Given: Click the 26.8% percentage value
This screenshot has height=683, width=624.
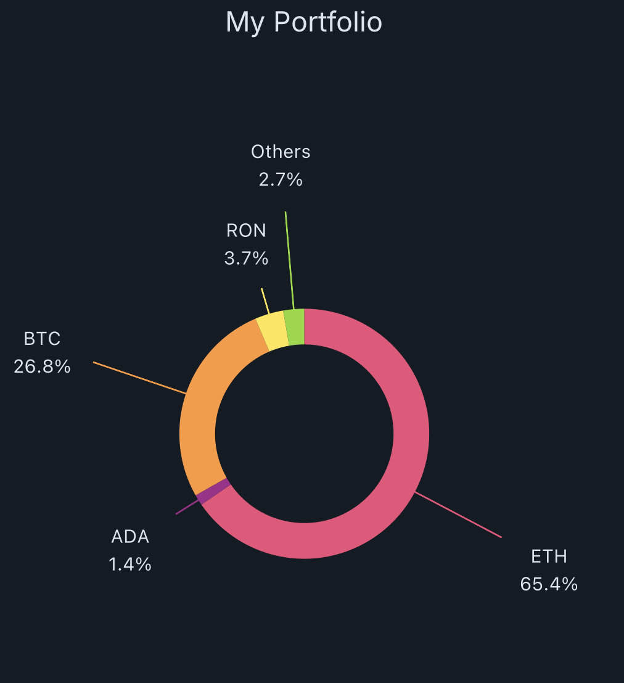Looking at the screenshot, I should point(43,366).
